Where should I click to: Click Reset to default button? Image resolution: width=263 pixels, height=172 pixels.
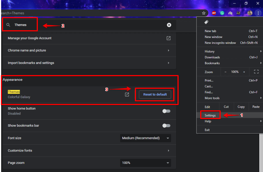pyautogui.click(x=155, y=95)
